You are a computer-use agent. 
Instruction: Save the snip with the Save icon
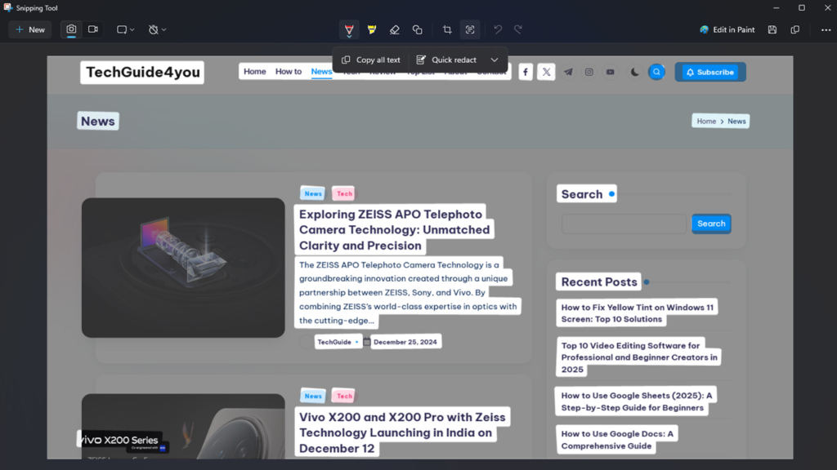[772, 30]
